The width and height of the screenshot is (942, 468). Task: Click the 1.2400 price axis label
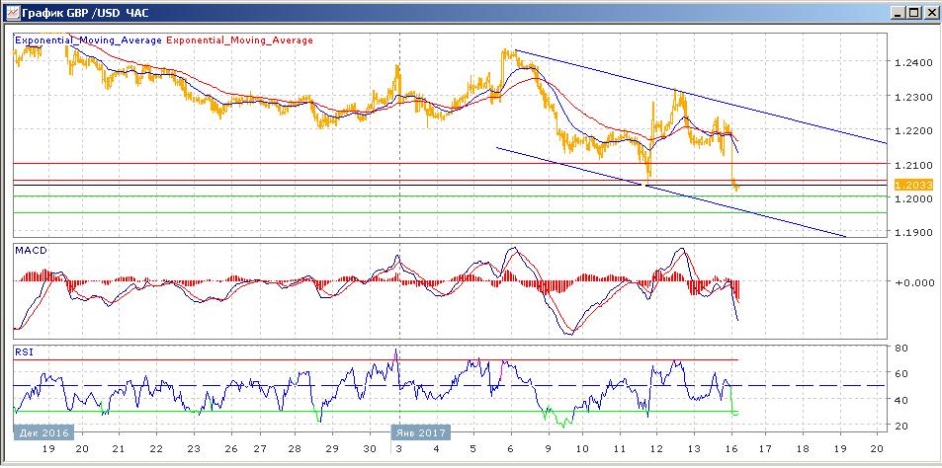pos(910,63)
